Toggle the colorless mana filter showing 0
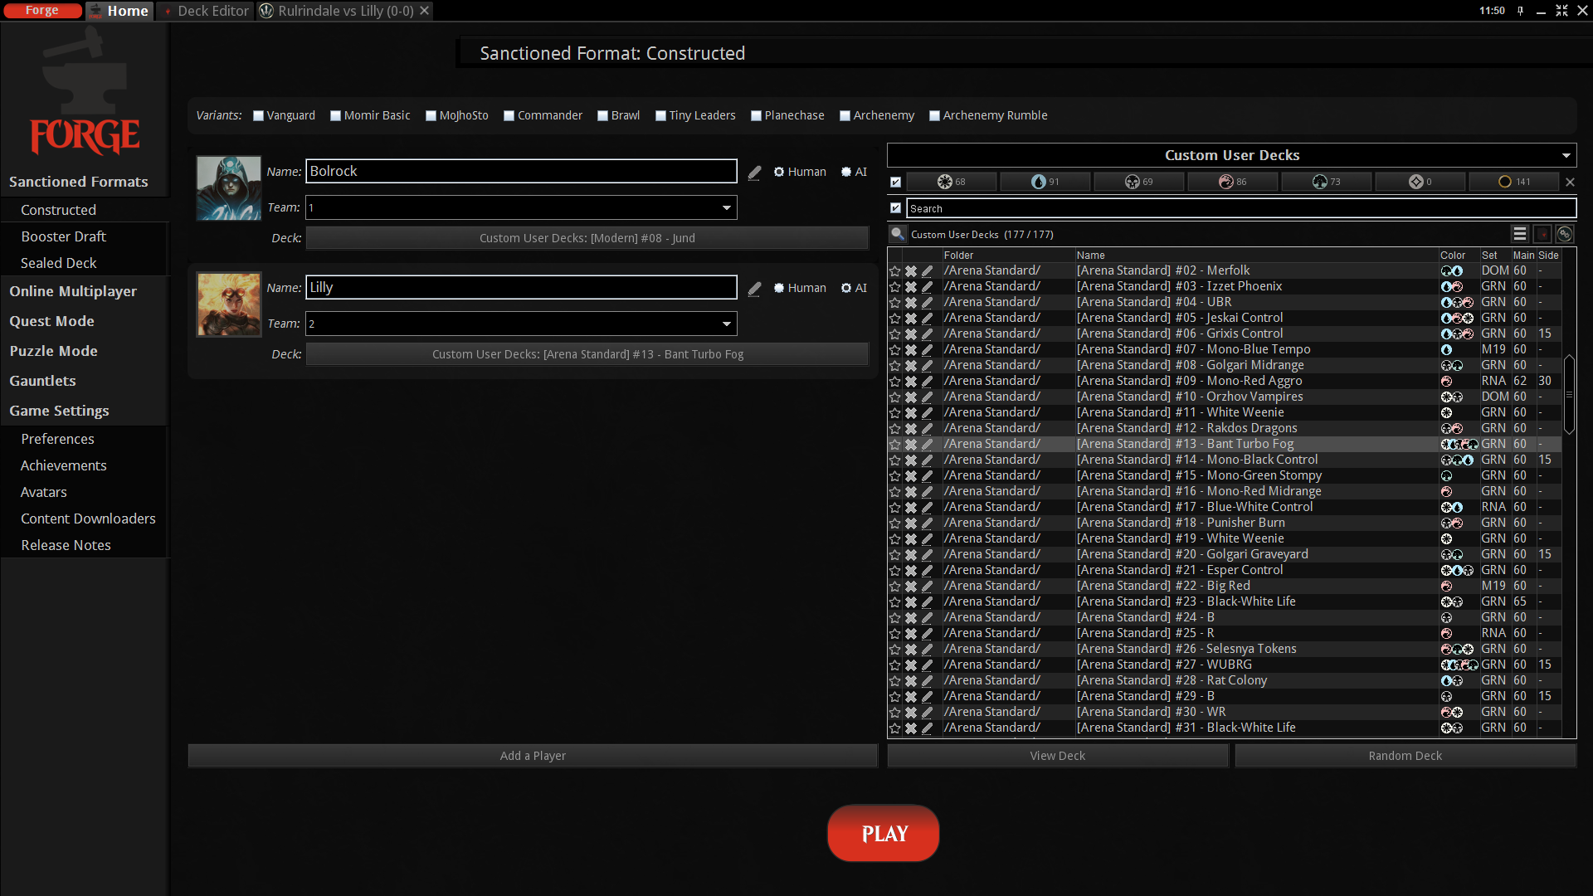This screenshot has height=896, width=1593. [1420, 182]
